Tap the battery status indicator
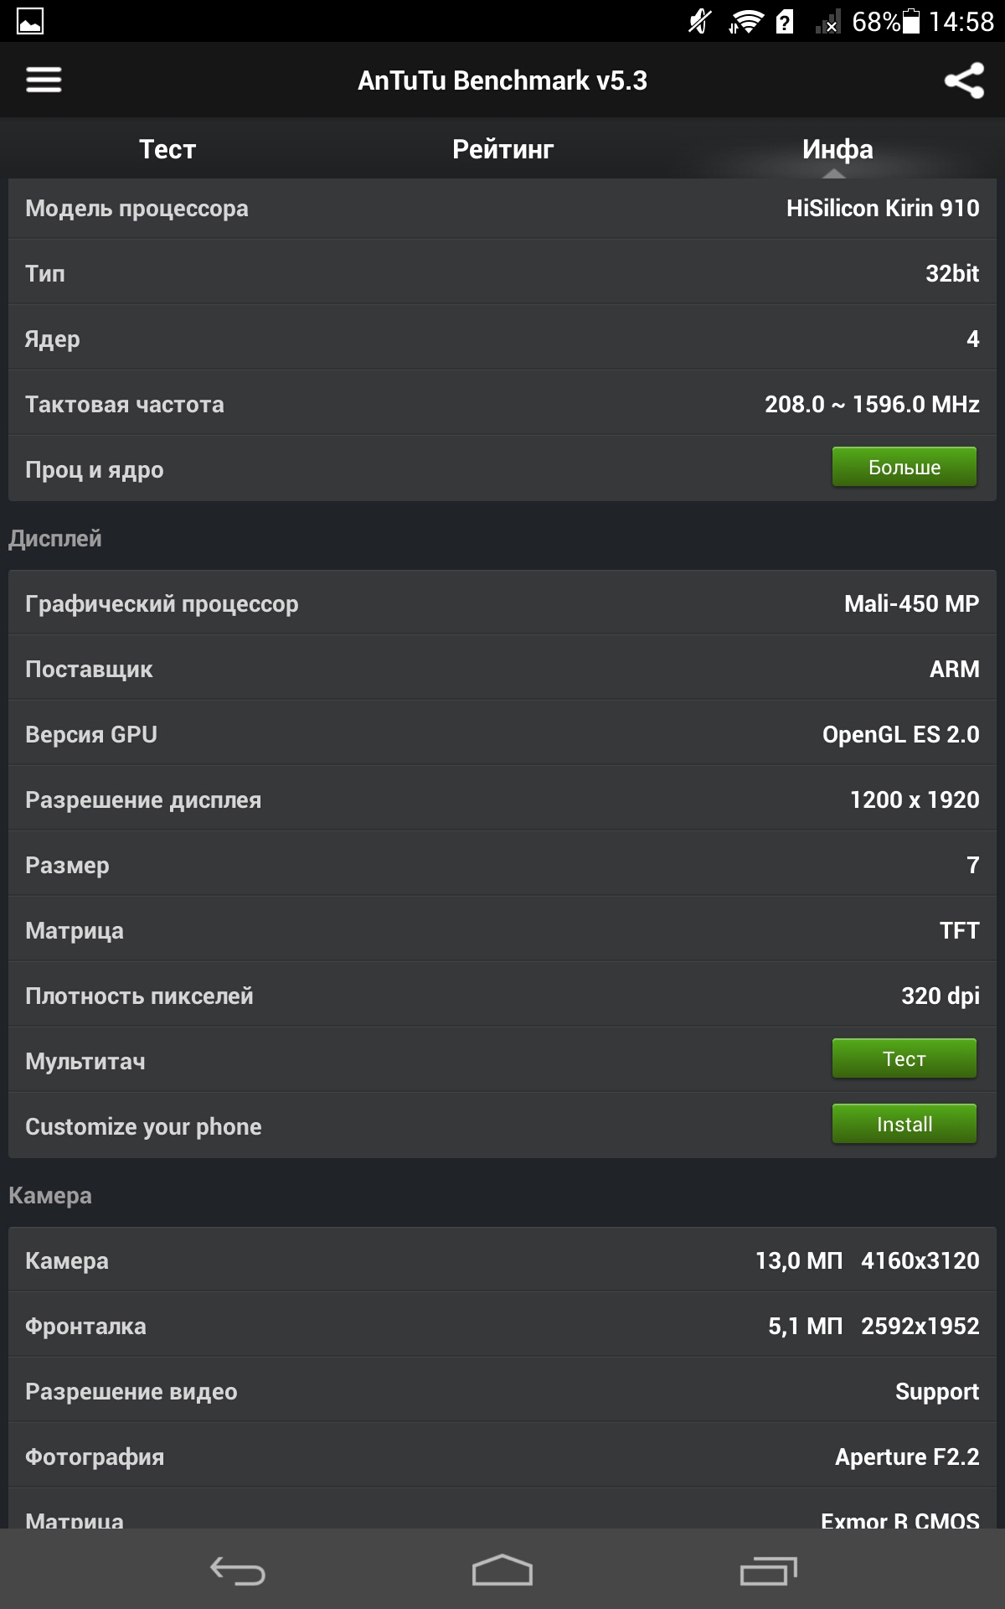The width and height of the screenshot is (1005, 1609). (911, 21)
